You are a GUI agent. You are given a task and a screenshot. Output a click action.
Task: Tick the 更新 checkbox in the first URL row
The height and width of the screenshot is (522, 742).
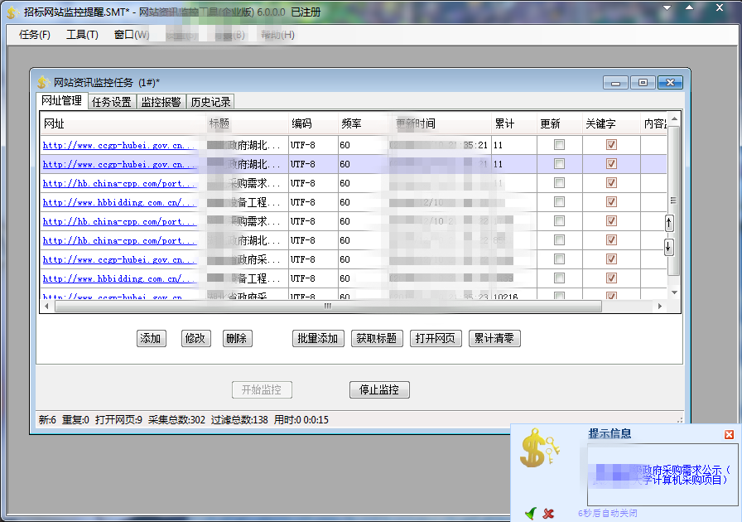click(559, 145)
